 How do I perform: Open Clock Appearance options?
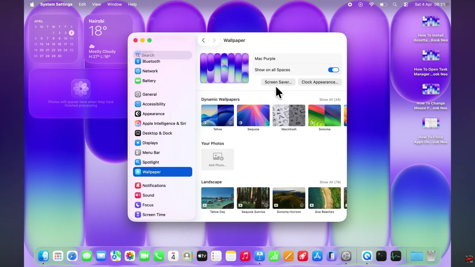320,82
